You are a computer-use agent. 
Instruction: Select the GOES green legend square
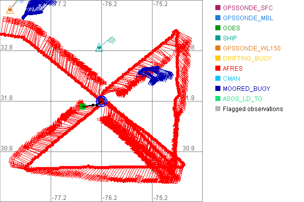(218, 28)
